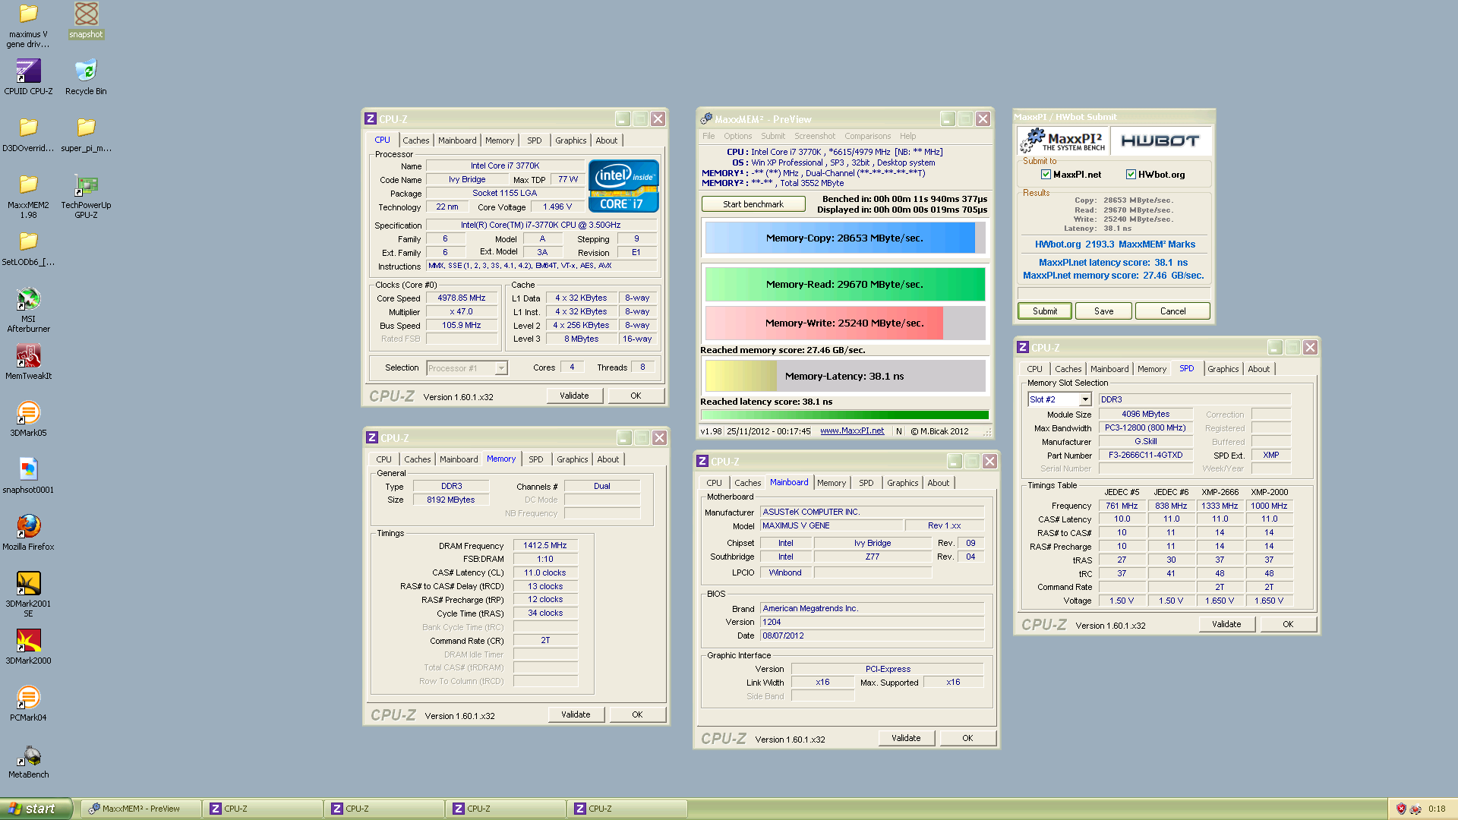Launch Mozilla Firefox
Image resolution: width=1458 pixels, height=820 pixels.
pyautogui.click(x=28, y=532)
